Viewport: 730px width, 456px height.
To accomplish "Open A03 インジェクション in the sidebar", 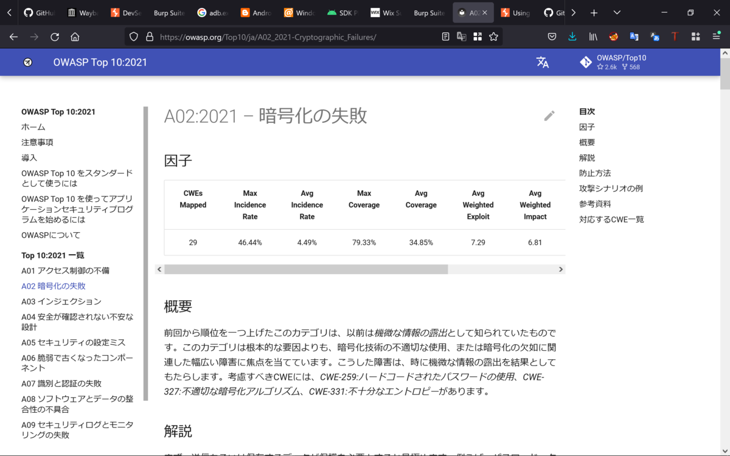I will point(62,301).
